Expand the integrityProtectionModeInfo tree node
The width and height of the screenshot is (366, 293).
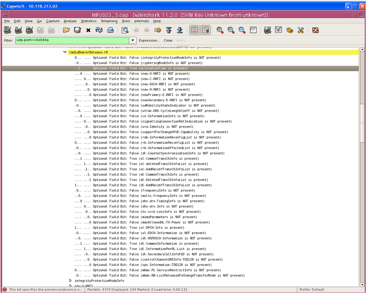(x=71, y=281)
